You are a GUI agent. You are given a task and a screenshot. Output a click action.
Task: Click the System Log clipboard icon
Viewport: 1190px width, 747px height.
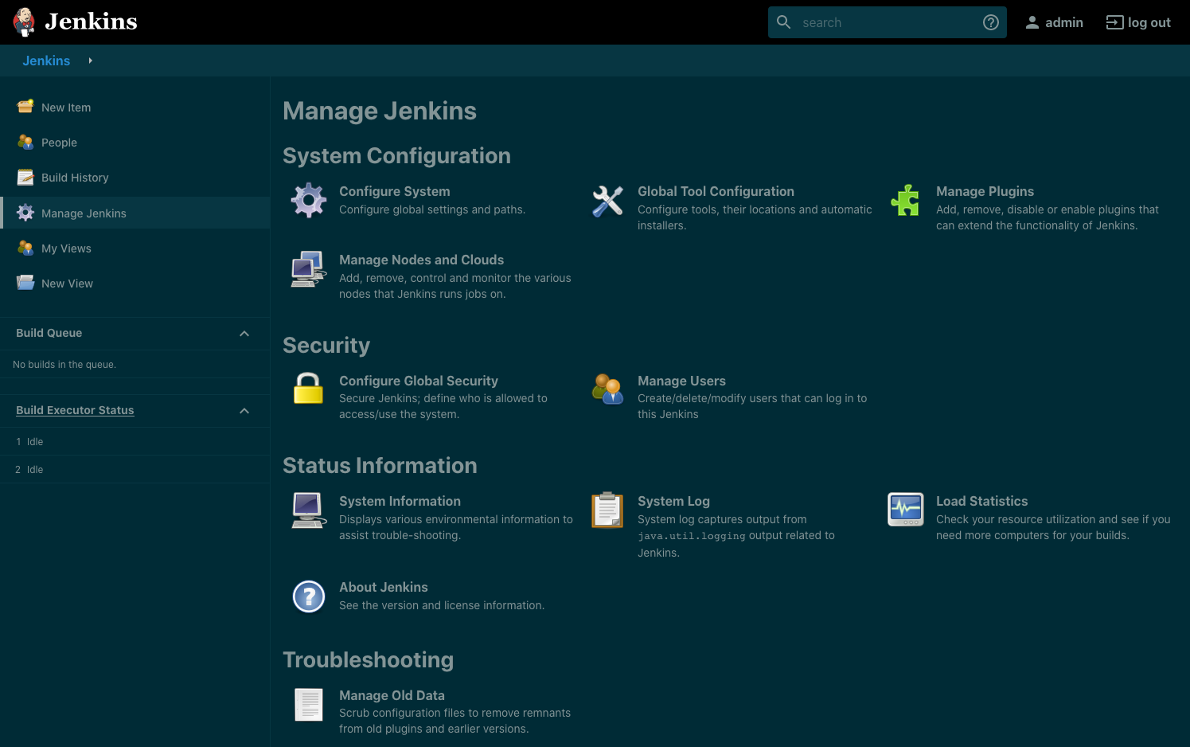[607, 510]
